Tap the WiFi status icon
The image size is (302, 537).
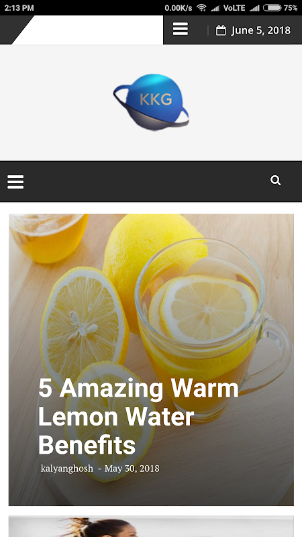pyautogui.click(x=202, y=7)
